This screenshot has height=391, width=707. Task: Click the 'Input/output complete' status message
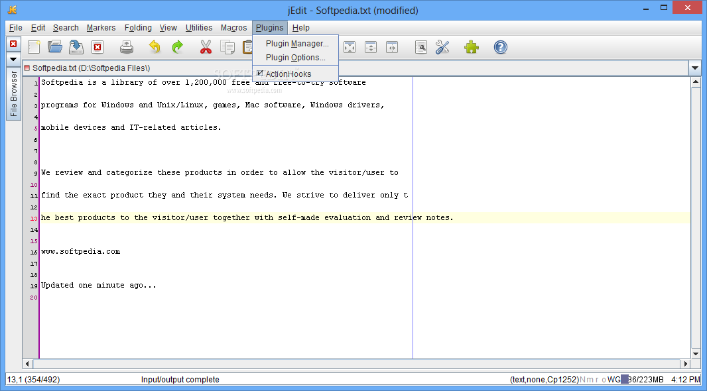pyautogui.click(x=180, y=380)
